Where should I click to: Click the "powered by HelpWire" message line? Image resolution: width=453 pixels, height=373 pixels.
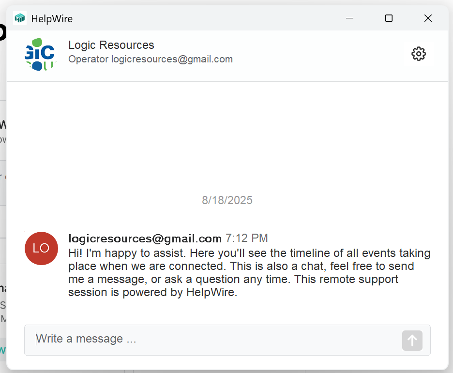point(153,293)
